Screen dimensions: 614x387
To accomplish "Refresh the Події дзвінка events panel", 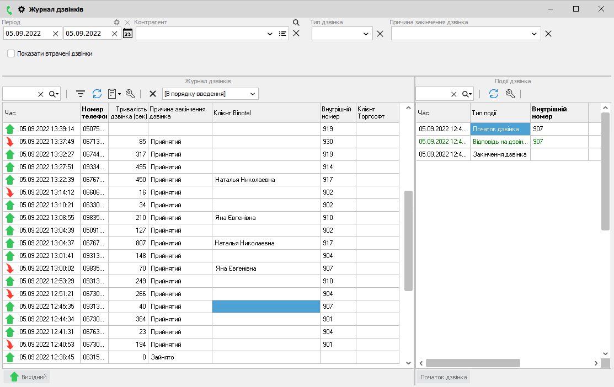I will pyautogui.click(x=494, y=94).
